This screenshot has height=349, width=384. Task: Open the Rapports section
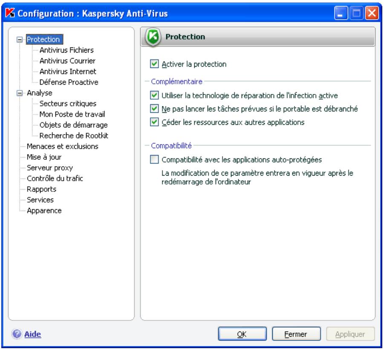pos(41,189)
